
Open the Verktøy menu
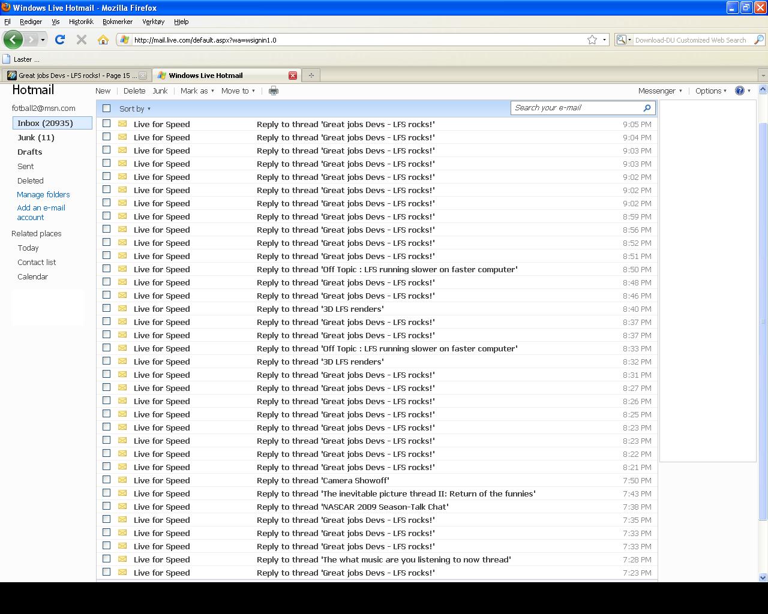[x=153, y=22]
